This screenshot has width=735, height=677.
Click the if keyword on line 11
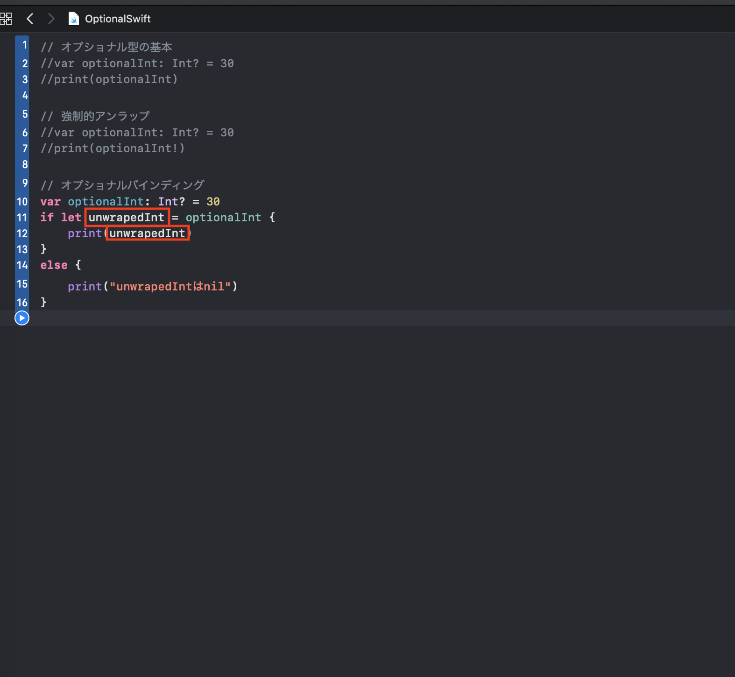click(x=47, y=218)
